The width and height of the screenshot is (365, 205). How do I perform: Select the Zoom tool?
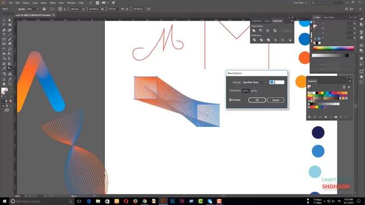click(x=10, y=84)
